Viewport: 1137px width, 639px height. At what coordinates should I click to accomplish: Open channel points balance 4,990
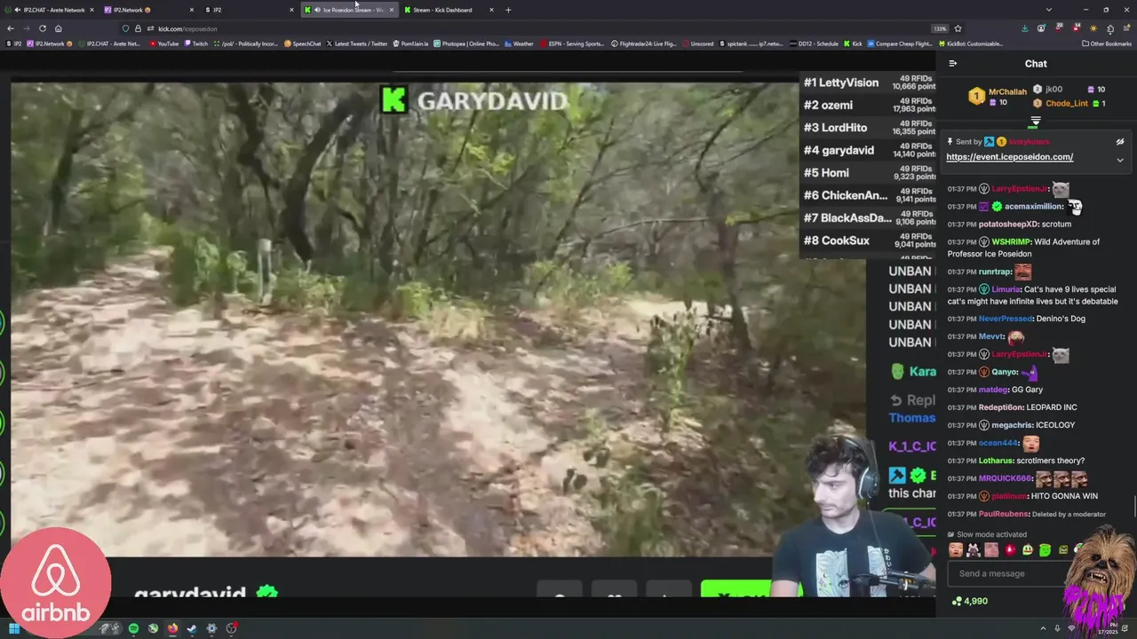point(969,601)
